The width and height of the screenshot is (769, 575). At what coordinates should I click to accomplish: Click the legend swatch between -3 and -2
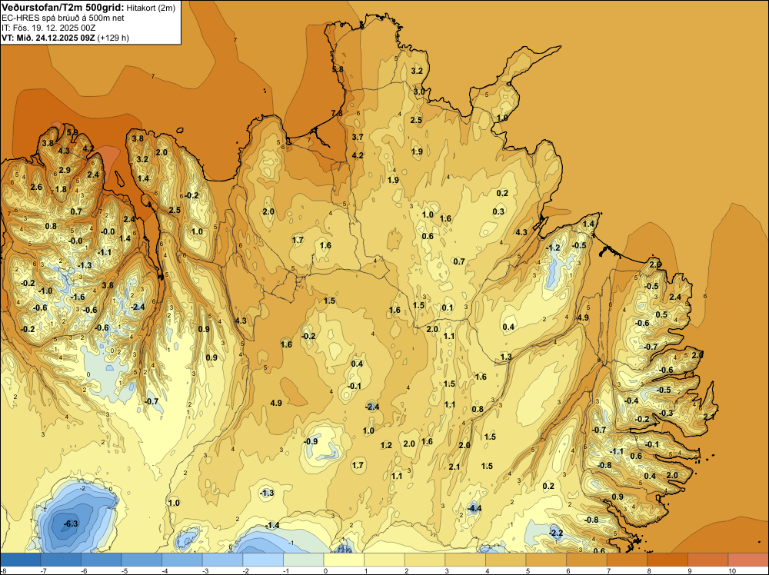point(223,560)
